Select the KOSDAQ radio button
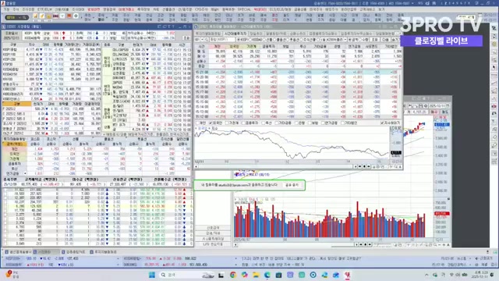Screen dimensions: 499x281 (x=250, y=40)
